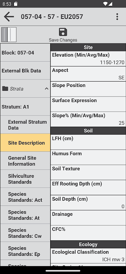Select the Aspect field showing SE
The image size is (126, 274).
pyautogui.click(x=88, y=74)
